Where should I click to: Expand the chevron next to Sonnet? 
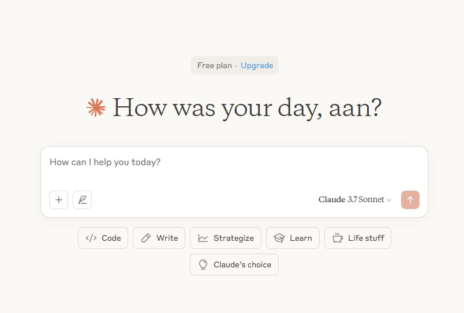tap(389, 200)
